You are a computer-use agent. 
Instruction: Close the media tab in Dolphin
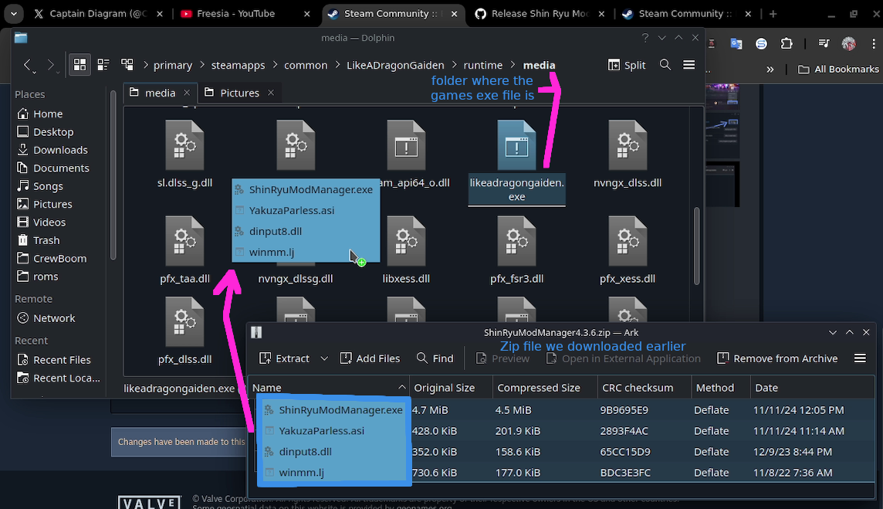pyautogui.click(x=187, y=93)
